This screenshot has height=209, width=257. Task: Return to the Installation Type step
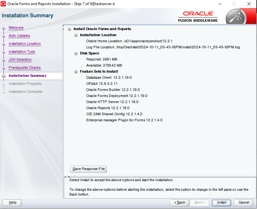22,52
